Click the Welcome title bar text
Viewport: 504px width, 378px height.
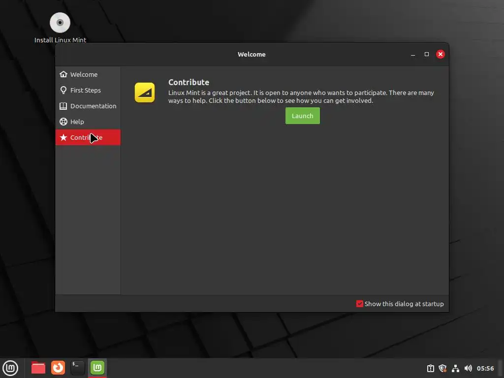252,54
